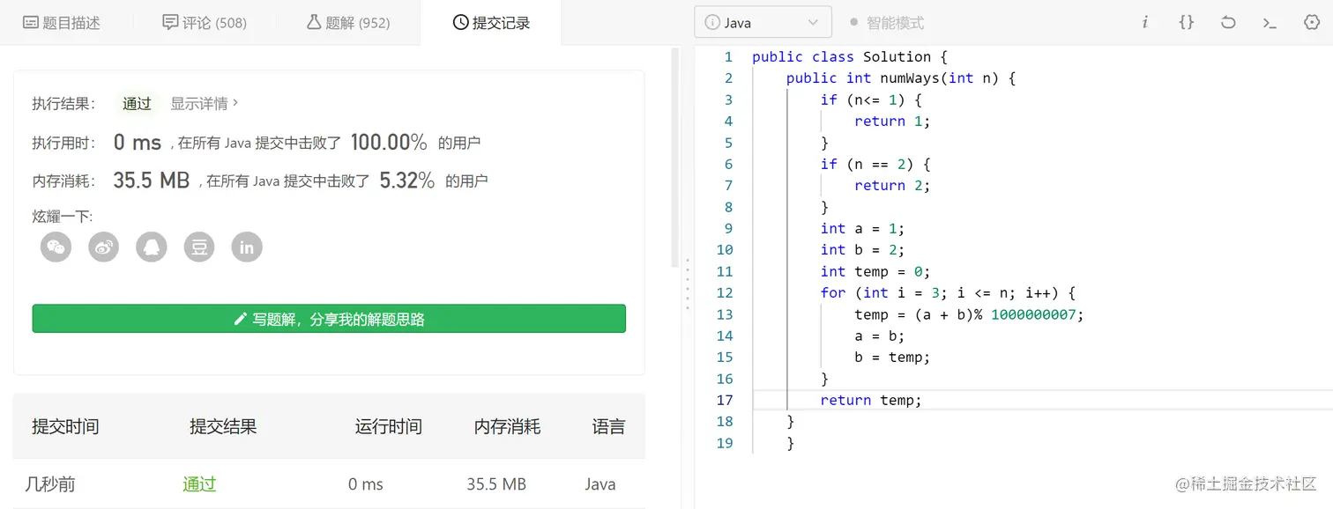Click line number 17 in gutter
The height and width of the screenshot is (509, 1333).
725,400
